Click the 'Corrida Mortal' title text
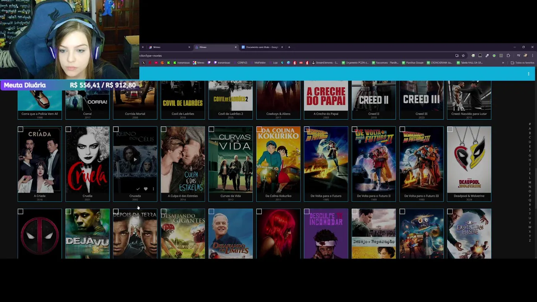This screenshot has width=537, height=302. 135,114
